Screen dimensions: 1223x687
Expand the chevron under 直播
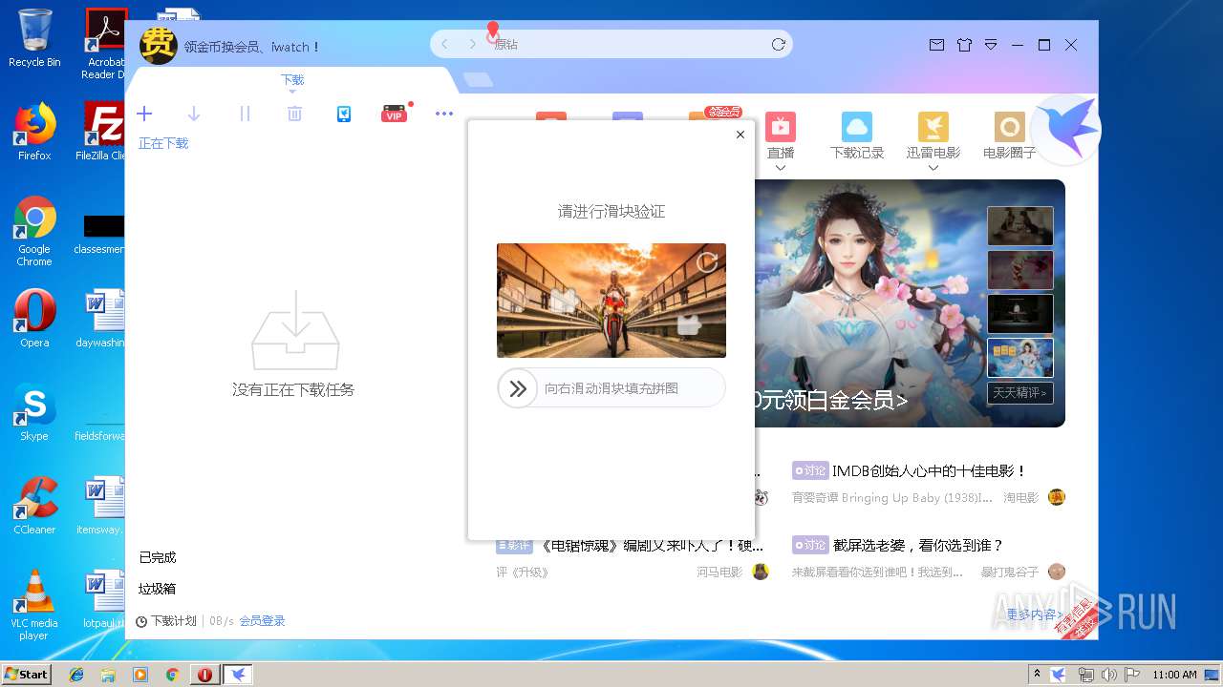(781, 169)
